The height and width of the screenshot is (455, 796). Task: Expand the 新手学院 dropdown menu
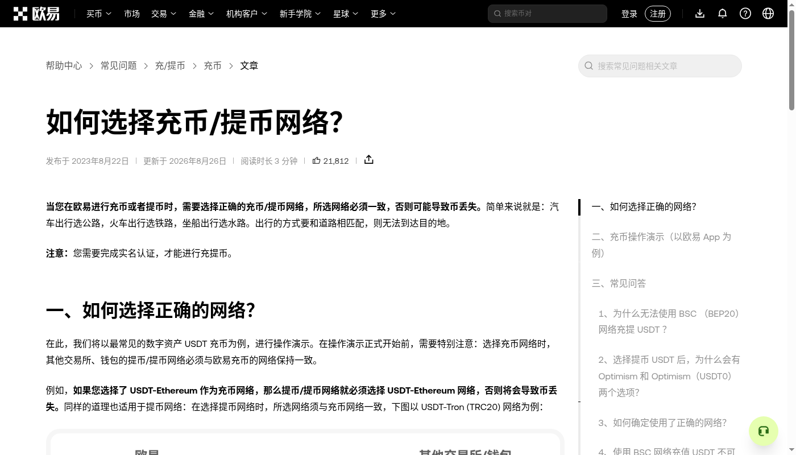click(300, 14)
